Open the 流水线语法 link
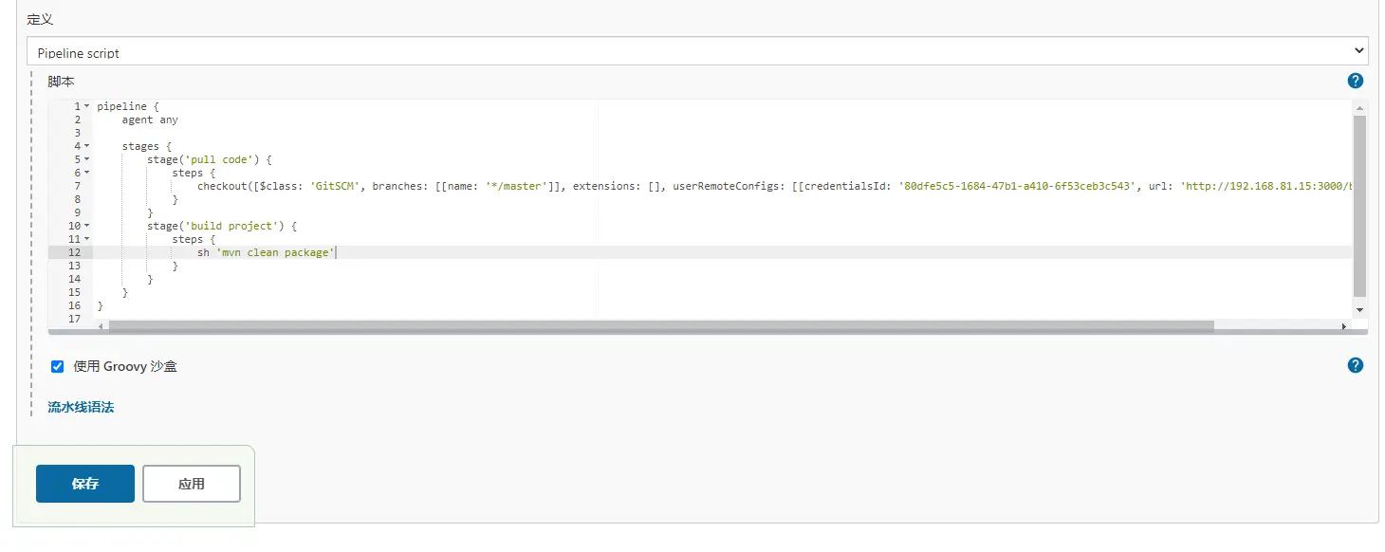1385x552 pixels. click(81, 407)
